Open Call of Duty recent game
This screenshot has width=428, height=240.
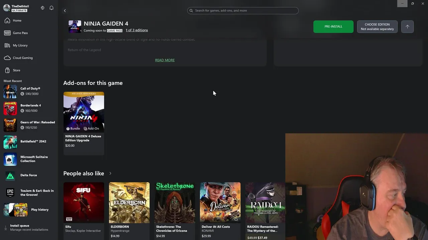pos(29,91)
